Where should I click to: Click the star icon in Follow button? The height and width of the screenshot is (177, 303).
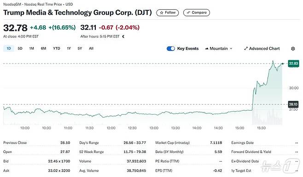click(162, 12)
